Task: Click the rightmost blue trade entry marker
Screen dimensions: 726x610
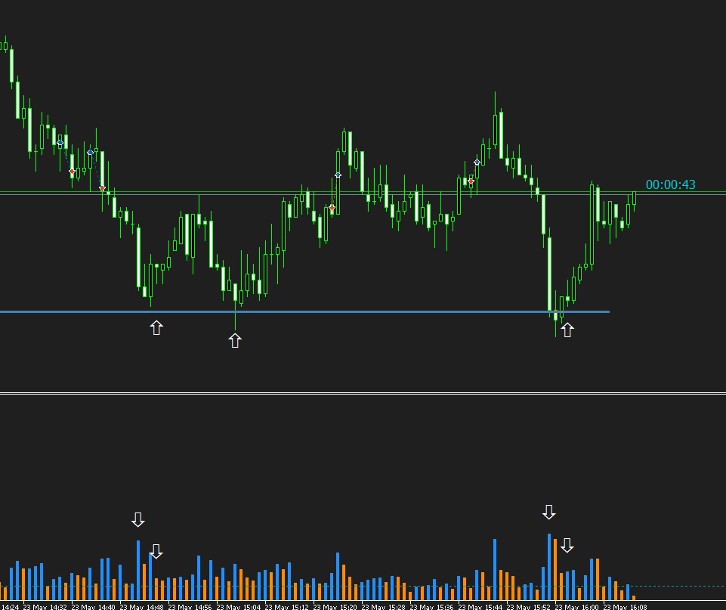Action: 477,162
